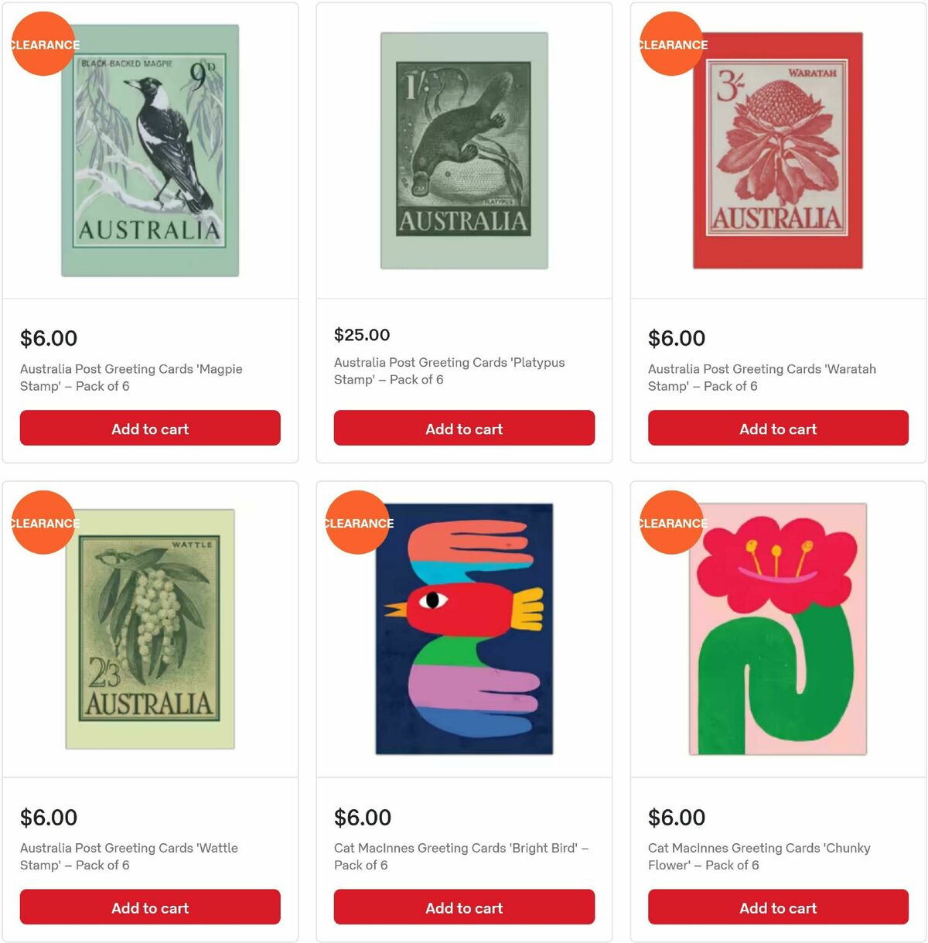This screenshot has width=928, height=943.
Task: View the Platypus Stamp card image
Action: tap(463, 151)
